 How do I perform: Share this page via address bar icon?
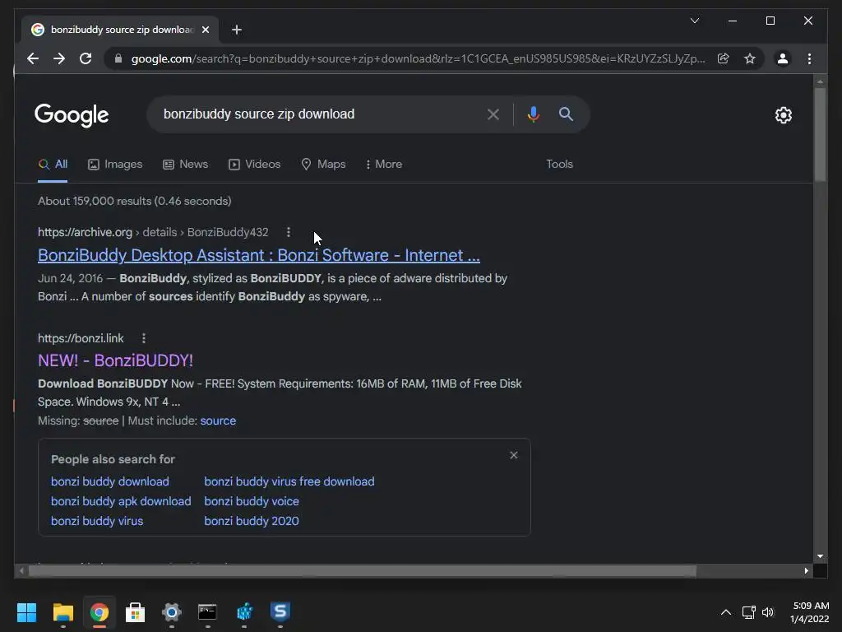[724, 58]
